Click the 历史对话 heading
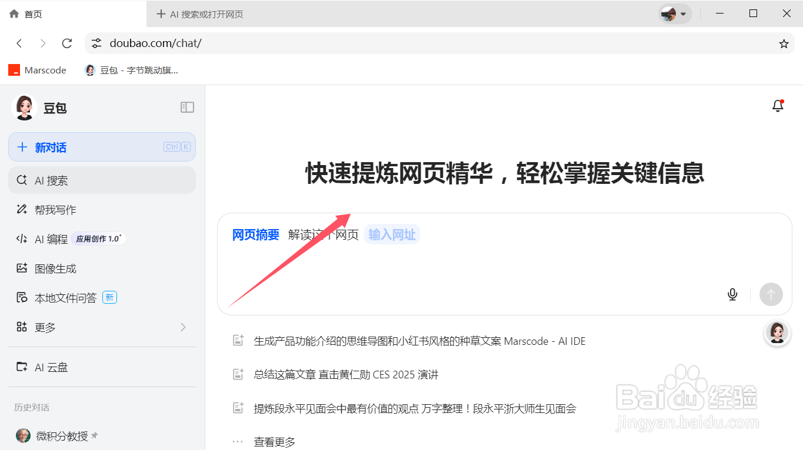This screenshot has height=450, width=803. coord(32,407)
